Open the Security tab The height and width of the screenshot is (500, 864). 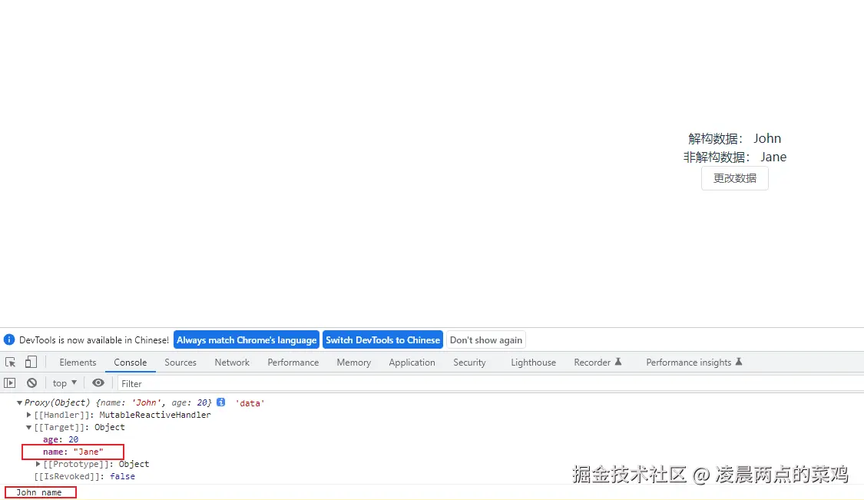click(469, 363)
